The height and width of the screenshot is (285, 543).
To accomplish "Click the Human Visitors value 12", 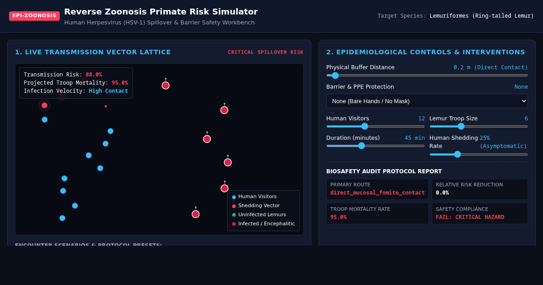I will pyautogui.click(x=422, y=119).
